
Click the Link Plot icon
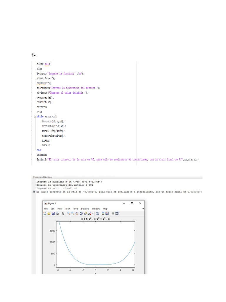(97, 214)
